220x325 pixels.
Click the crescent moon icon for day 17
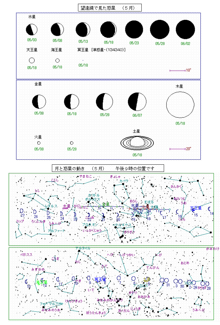pos(162,213)
